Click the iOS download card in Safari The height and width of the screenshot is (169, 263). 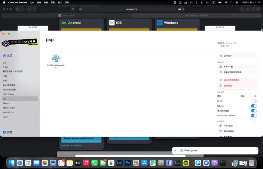tap(129, 25)
